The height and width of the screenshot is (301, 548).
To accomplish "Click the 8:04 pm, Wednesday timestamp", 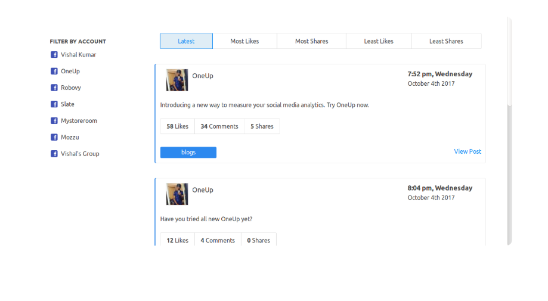I will pos(439,188).
